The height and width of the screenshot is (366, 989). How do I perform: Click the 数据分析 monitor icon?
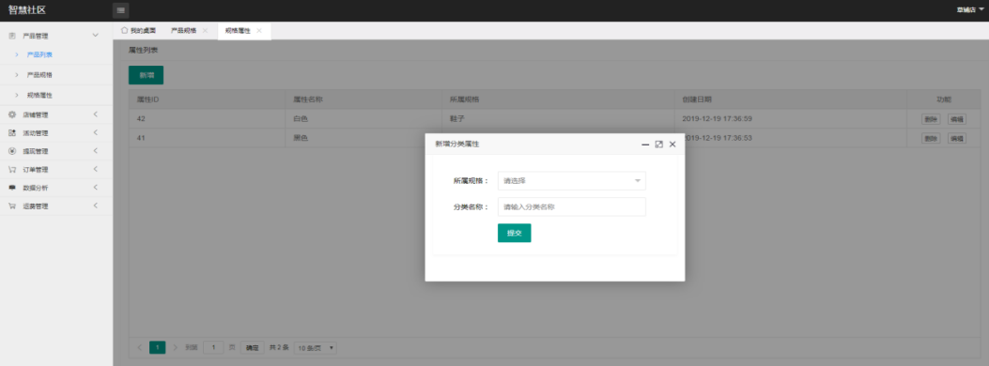12,188
